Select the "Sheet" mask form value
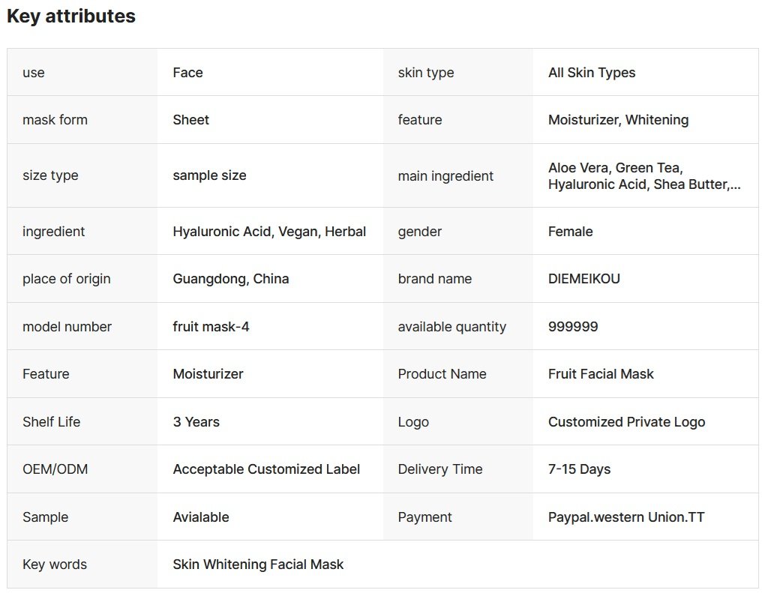Screen dimensions: 765x593 pyautogui.click(x=191, y=120)
